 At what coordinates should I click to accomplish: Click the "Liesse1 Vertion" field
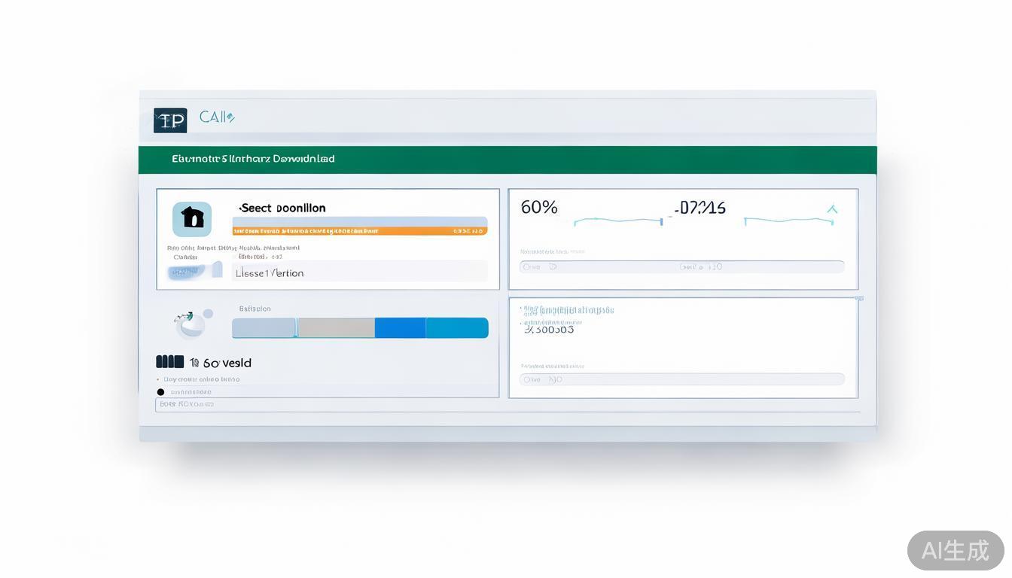360,272
